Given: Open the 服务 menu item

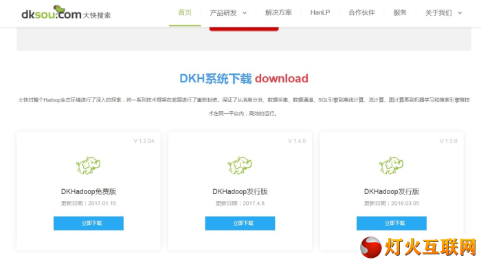Looking at the screenshot, I should (x=400, y=12).
